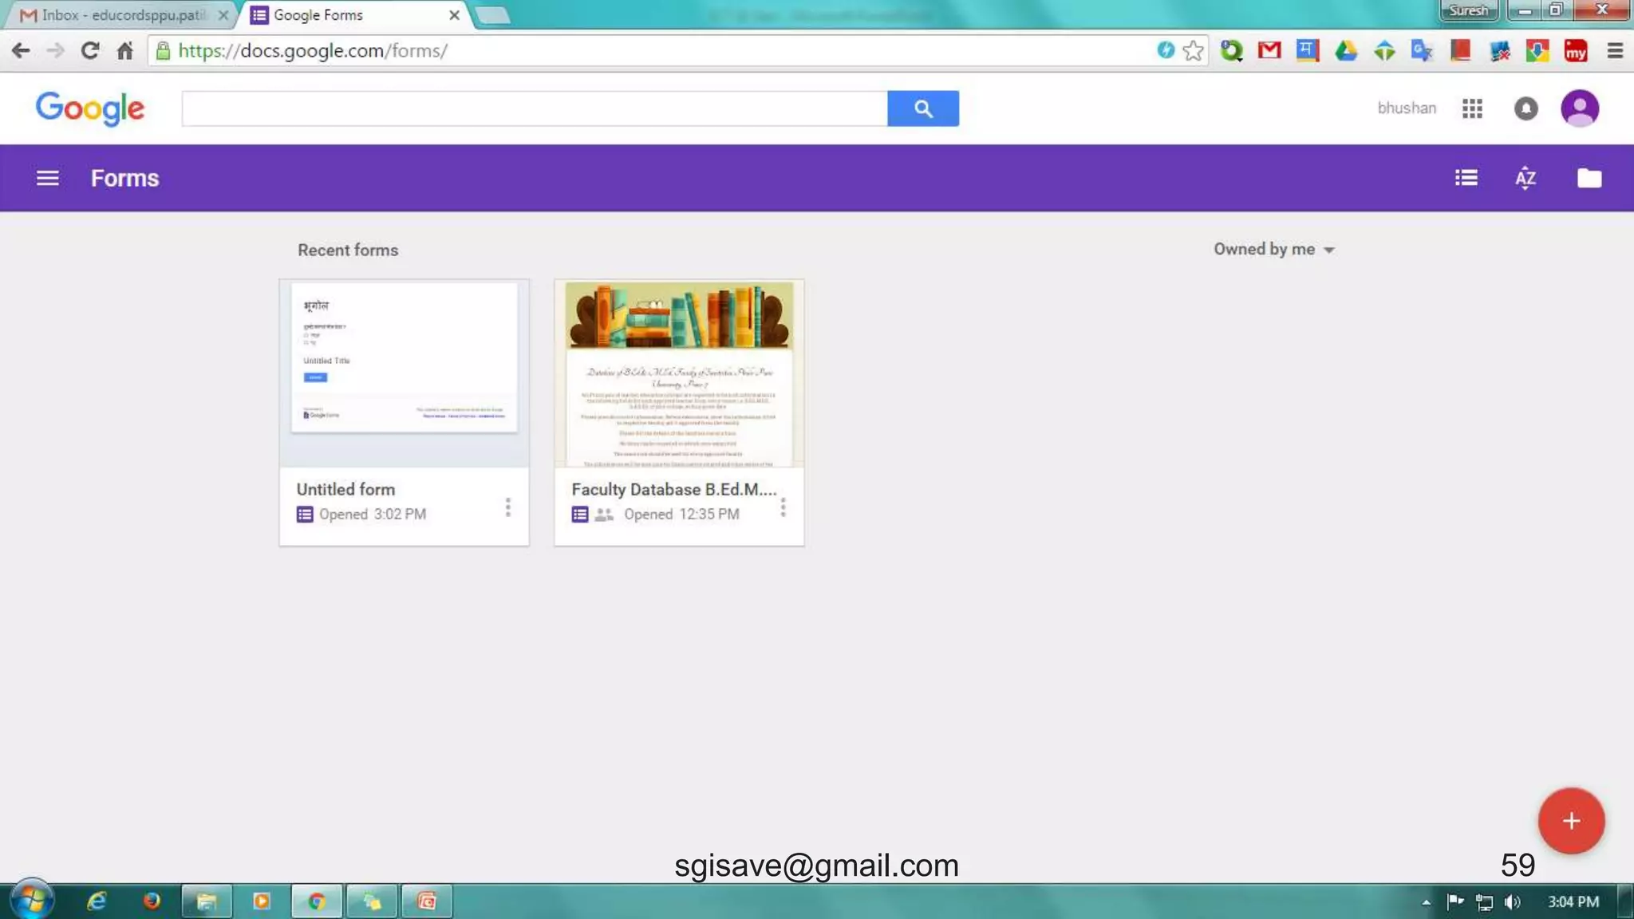Image resolution: width=1634 pixels, height=919 pixels.
Task: Open the AZ sort options icon
Action: (x=1525, y=178)
